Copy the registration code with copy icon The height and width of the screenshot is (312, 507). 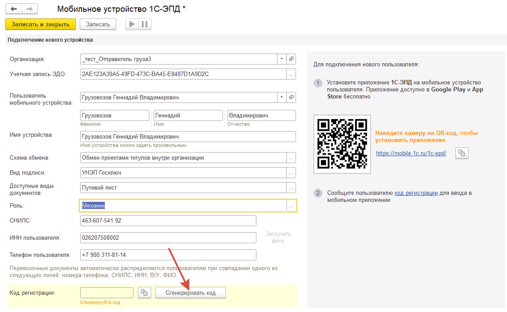[144, 293]
